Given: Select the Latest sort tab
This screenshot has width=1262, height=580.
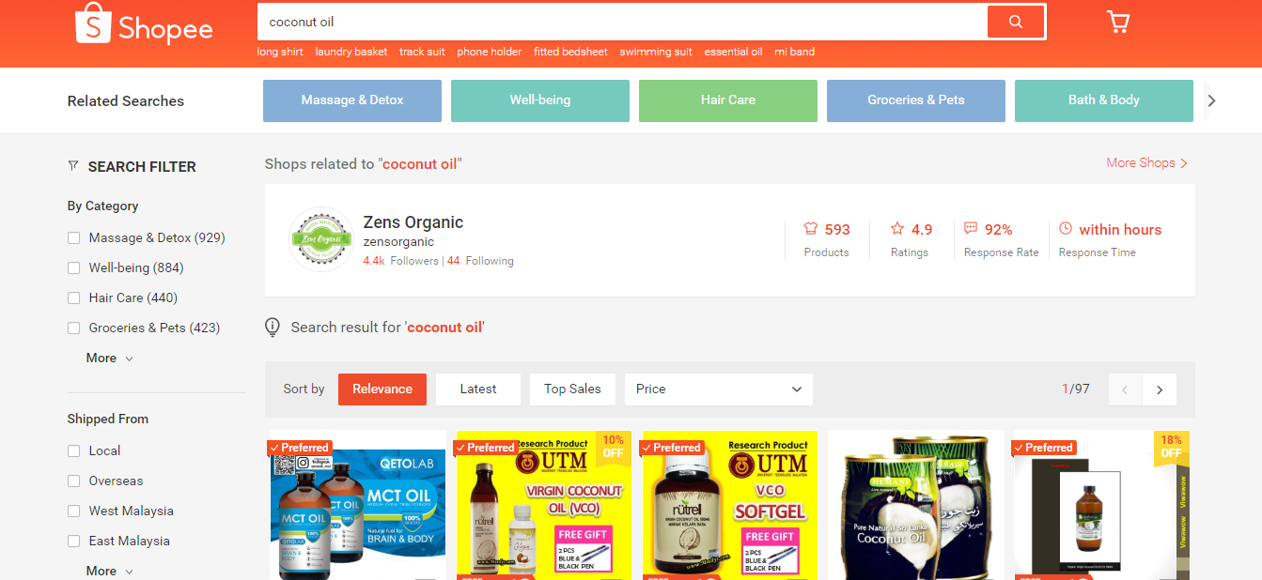Looking at the screenshot, I should tap(478, 389).
